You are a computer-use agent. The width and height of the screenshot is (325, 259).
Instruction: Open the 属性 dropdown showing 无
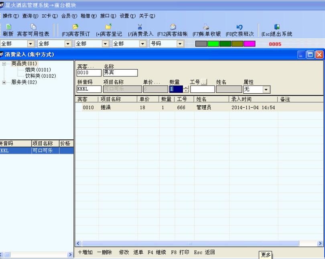[x=266, y=90]
